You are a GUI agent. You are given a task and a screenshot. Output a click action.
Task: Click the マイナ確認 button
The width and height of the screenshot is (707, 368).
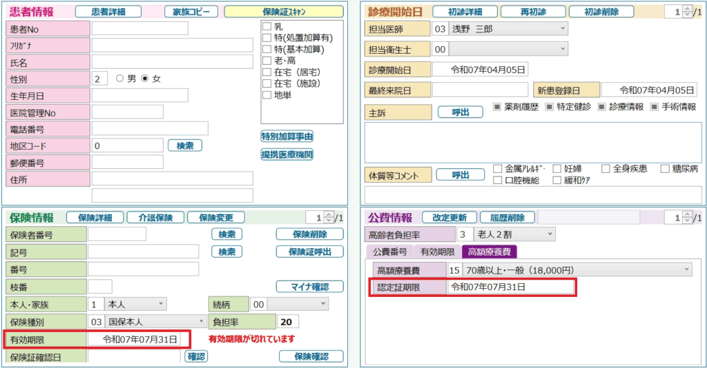[x=309, y=287]
